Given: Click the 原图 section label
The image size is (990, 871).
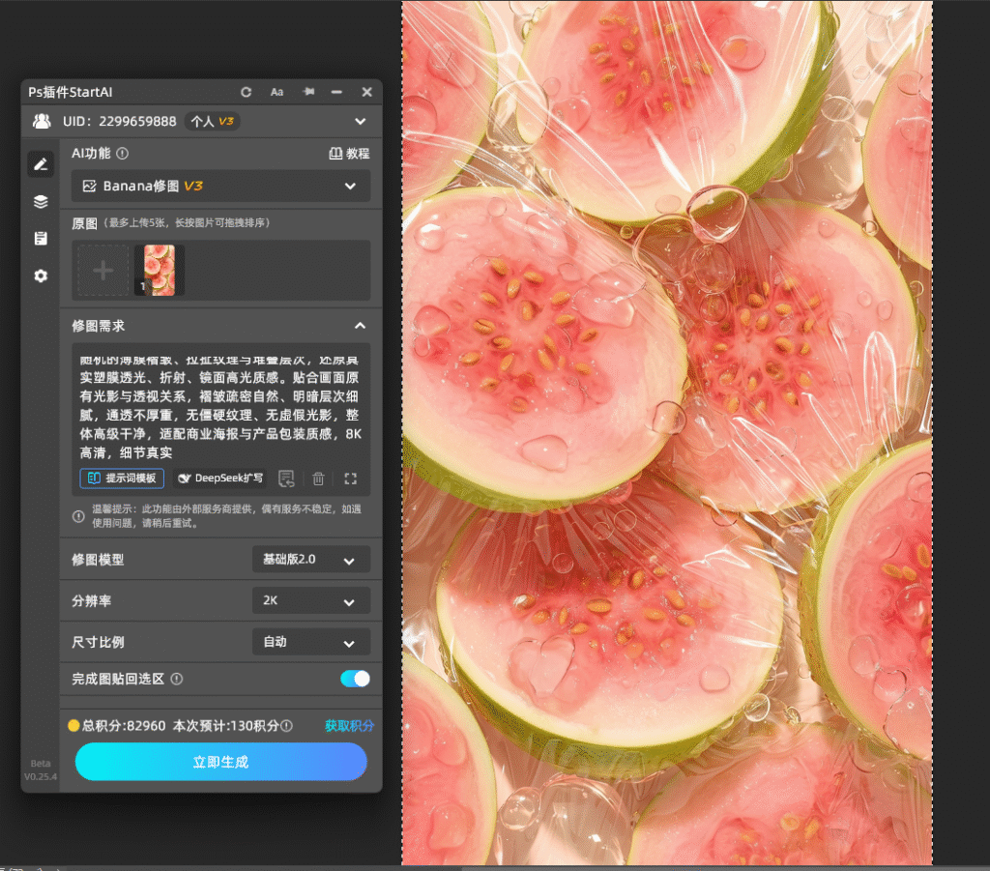Looking at the screenshot, I should point(84,223).
